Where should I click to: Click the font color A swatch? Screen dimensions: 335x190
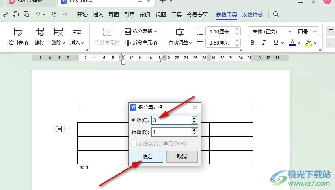[x=292, y=42]
